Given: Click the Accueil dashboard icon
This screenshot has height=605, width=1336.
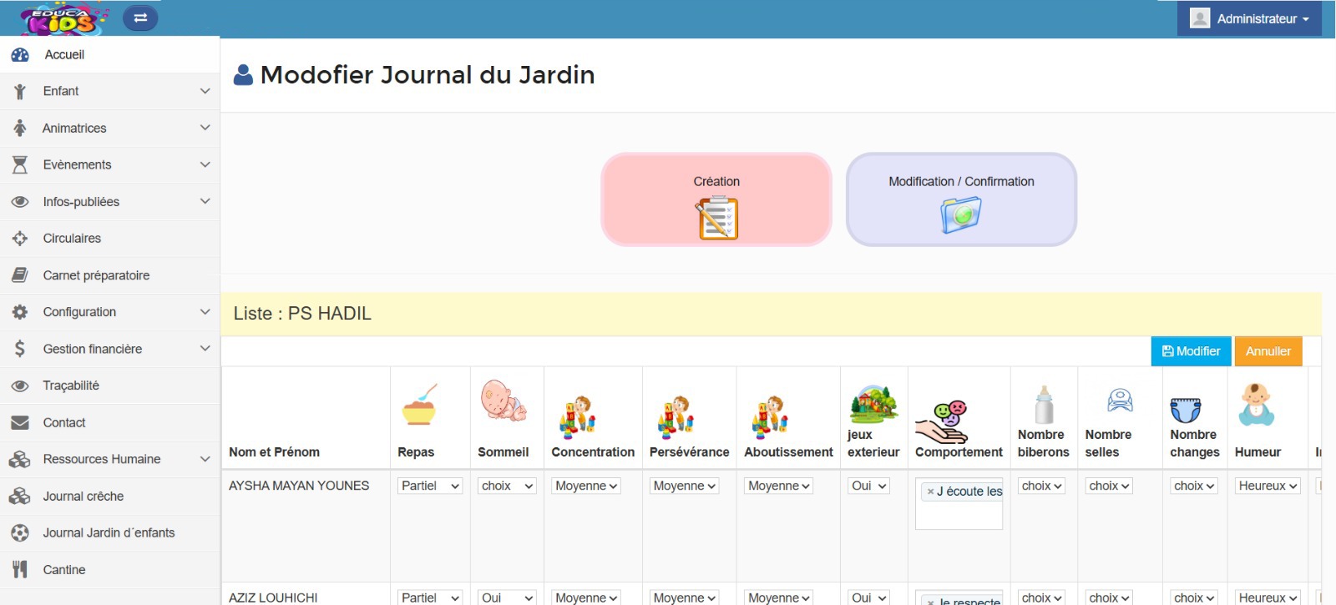Looking at the screenshot, I should 20,55.
